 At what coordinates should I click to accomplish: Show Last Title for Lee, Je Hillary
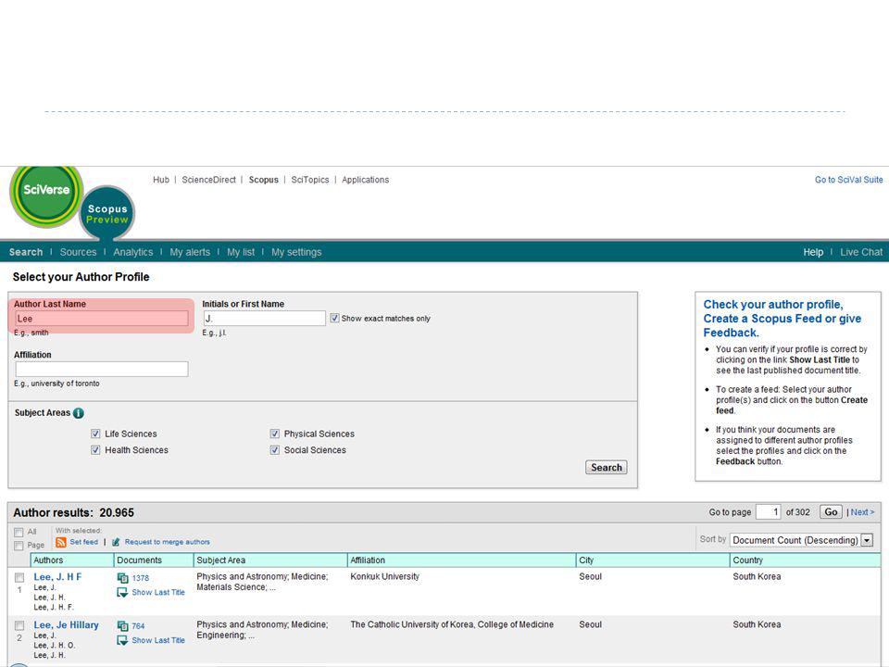[x=158, y=640]
